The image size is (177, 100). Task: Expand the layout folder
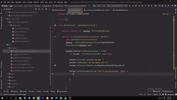[7, 74]
